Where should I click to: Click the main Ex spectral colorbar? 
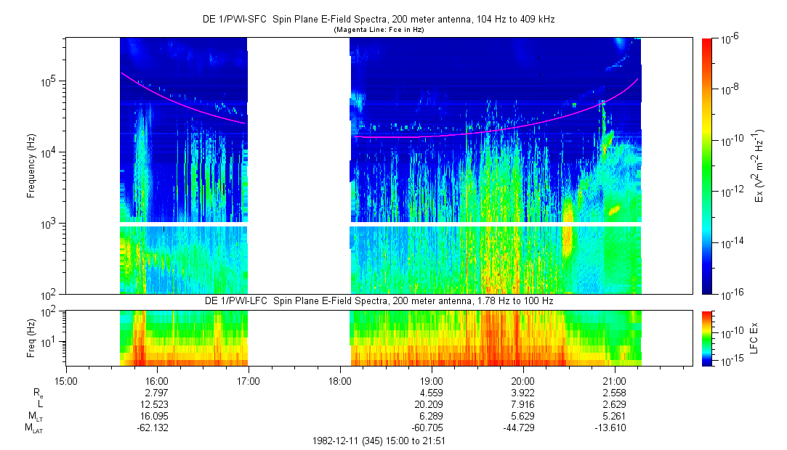pos(707,165)
